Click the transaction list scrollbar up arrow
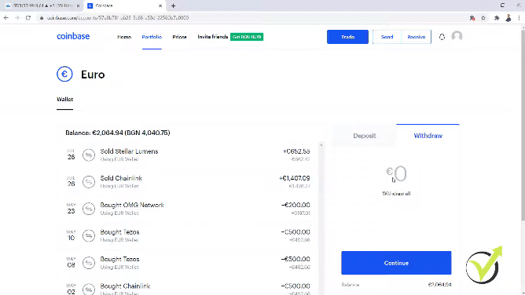This screenshot has height=295, width=525. (x=321, y=145)
